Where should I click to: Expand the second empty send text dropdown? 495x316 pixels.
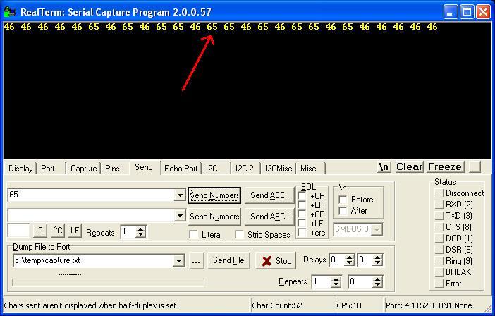[x=180, y=216]
